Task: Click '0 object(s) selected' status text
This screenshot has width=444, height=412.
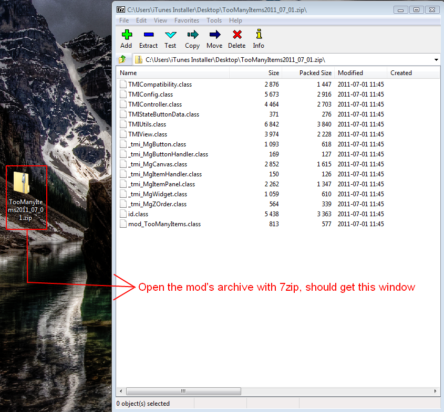Action: click(143, 404)
